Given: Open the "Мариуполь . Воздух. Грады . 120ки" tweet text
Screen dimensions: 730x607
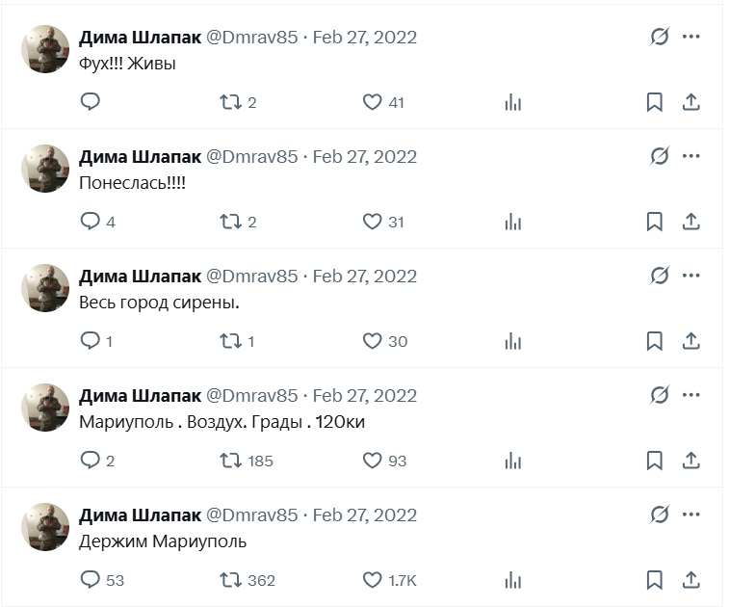Looking at the screenshot, I should click(x=222, y=422).
